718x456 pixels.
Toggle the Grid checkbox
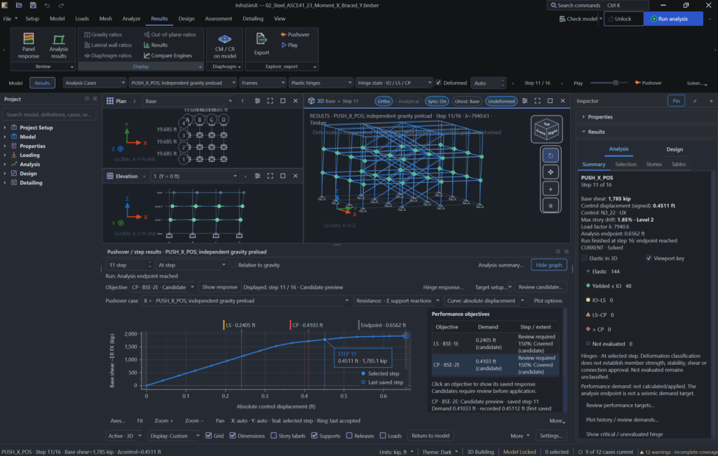209,436
